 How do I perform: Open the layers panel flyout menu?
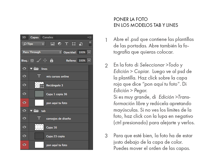pyautogui.click(x=89, y=37)
